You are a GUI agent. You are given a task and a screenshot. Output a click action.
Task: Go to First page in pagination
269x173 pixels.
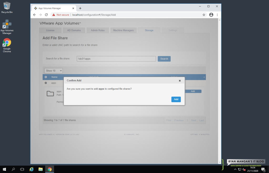169,120
